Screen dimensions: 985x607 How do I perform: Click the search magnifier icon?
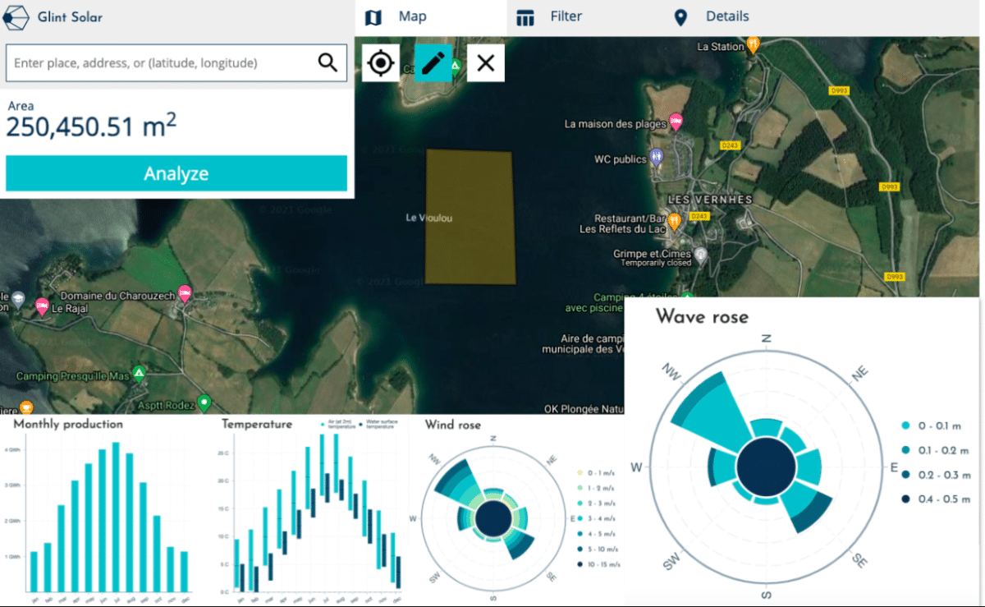(x=327, y=62)
